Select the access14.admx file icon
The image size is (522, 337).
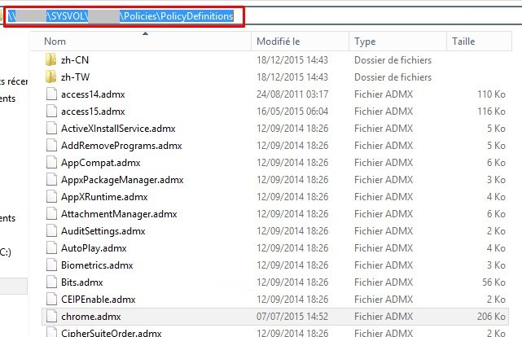(x=50, y=94)
